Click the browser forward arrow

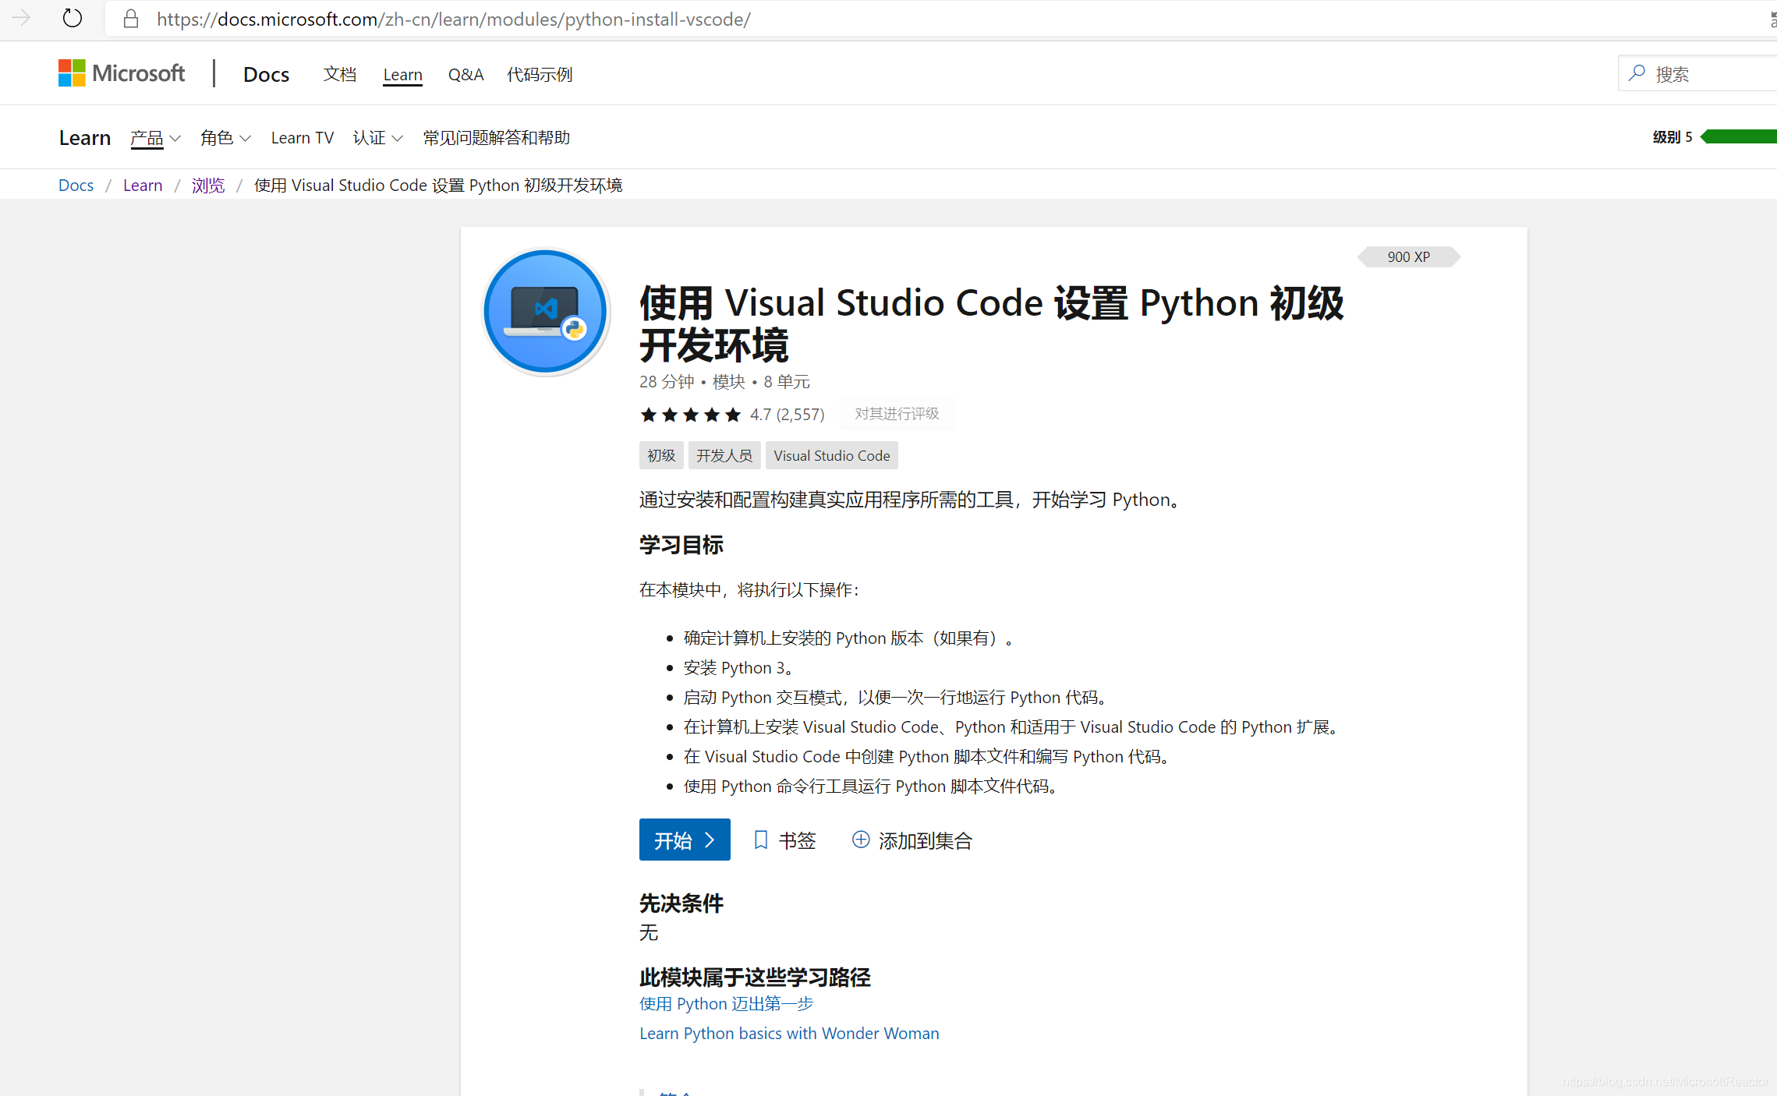pyautogui.click(x=21, y=18)
